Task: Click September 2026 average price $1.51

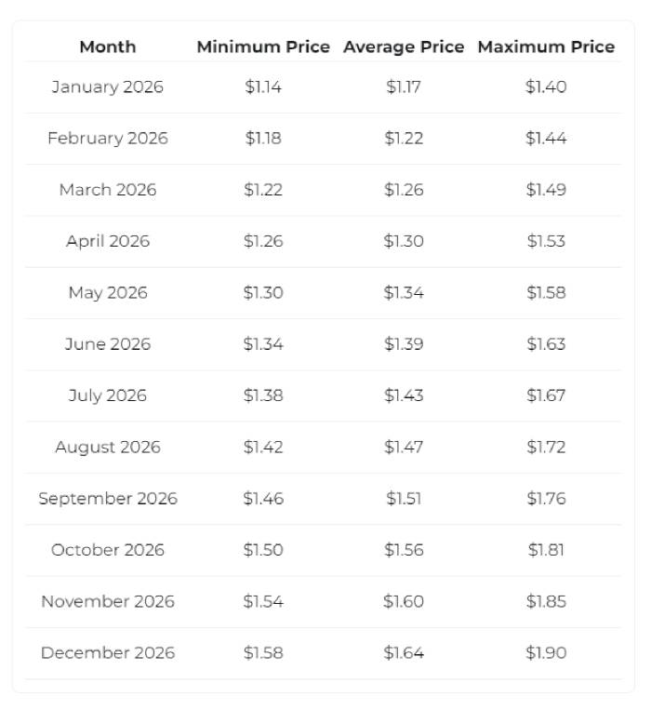Action: click(404, 499)
